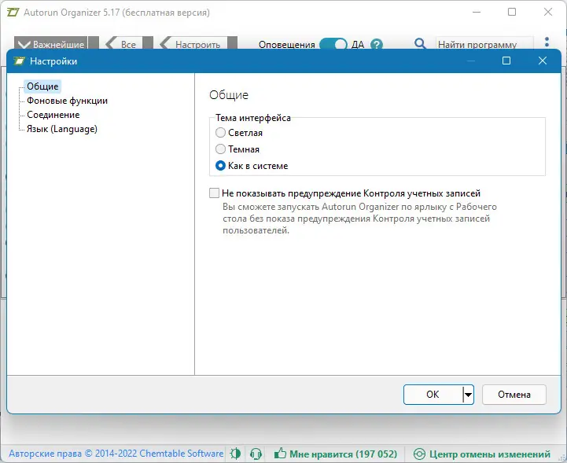Click the Настройки dialog title icon
Screen dimensions: 567x463
pos(19,61)
